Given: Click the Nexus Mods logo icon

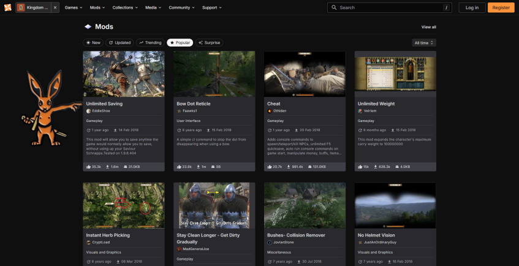Looking at the screenshot, I should (x=7, y=7).
